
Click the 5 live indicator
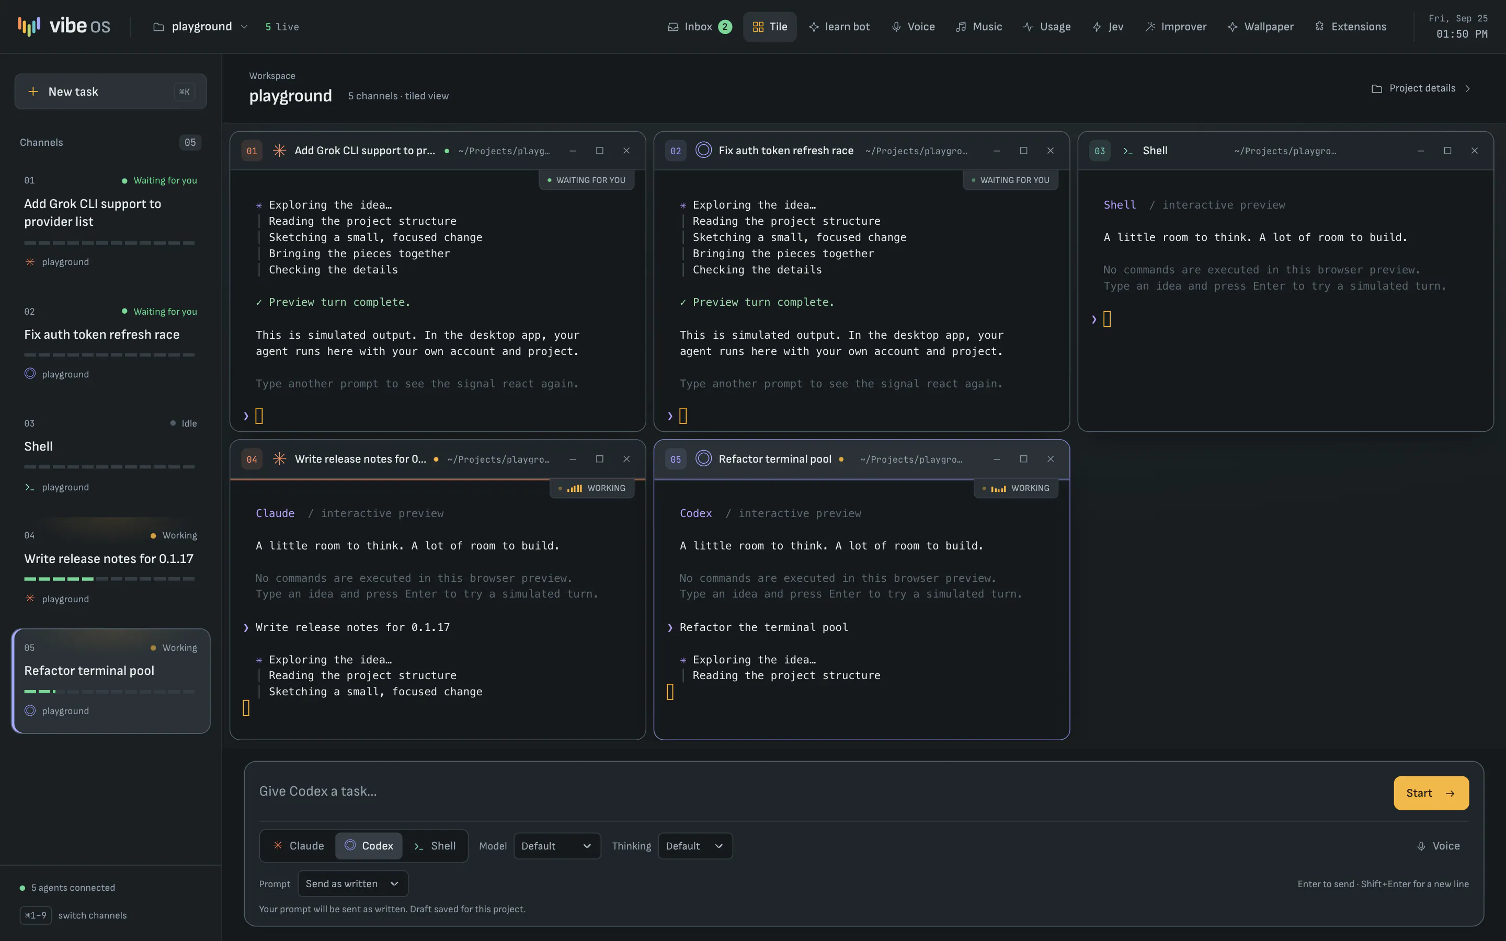tap(282, 27)
